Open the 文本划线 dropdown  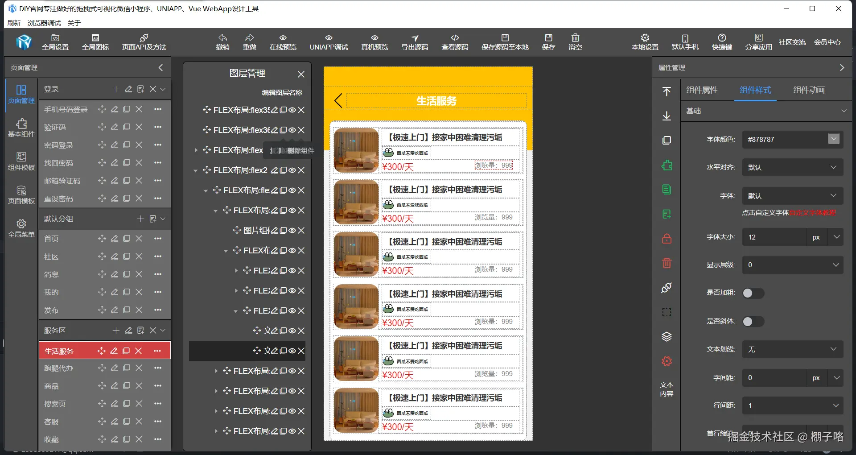[792, 350]
